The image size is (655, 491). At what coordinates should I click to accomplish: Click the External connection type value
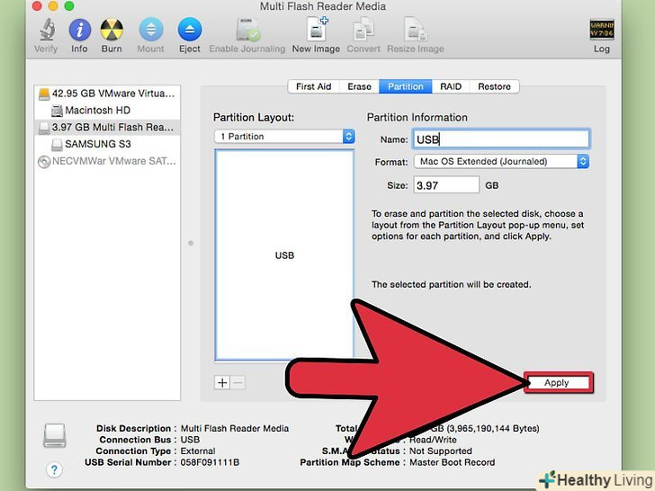[x=198, y=451]
